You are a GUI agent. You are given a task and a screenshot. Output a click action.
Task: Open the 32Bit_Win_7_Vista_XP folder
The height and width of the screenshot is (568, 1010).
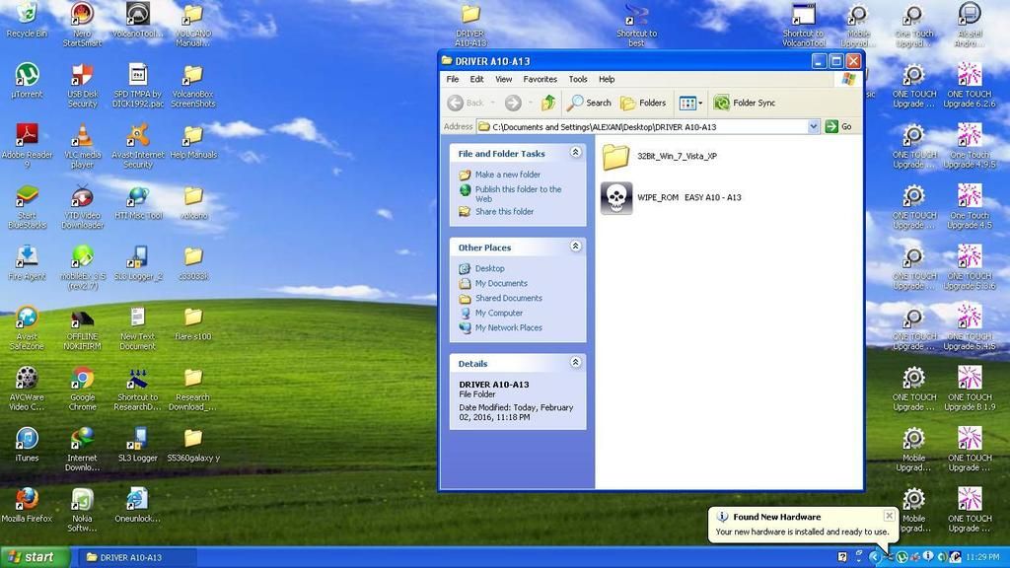(616, 156)
